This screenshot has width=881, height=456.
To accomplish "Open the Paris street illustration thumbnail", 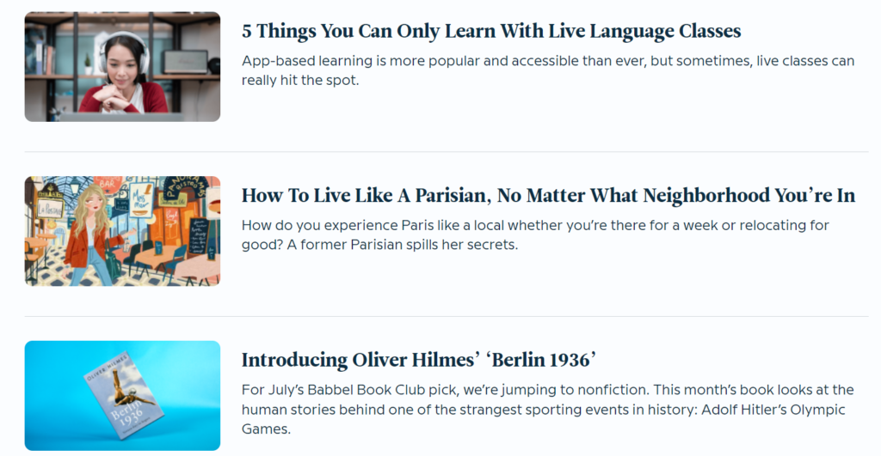I will 122,231.
